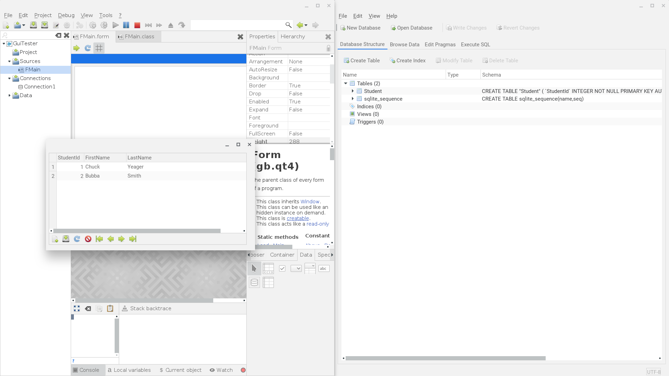
Task: Expand the Data folder in project tree
Action: (x=9, y=95)
